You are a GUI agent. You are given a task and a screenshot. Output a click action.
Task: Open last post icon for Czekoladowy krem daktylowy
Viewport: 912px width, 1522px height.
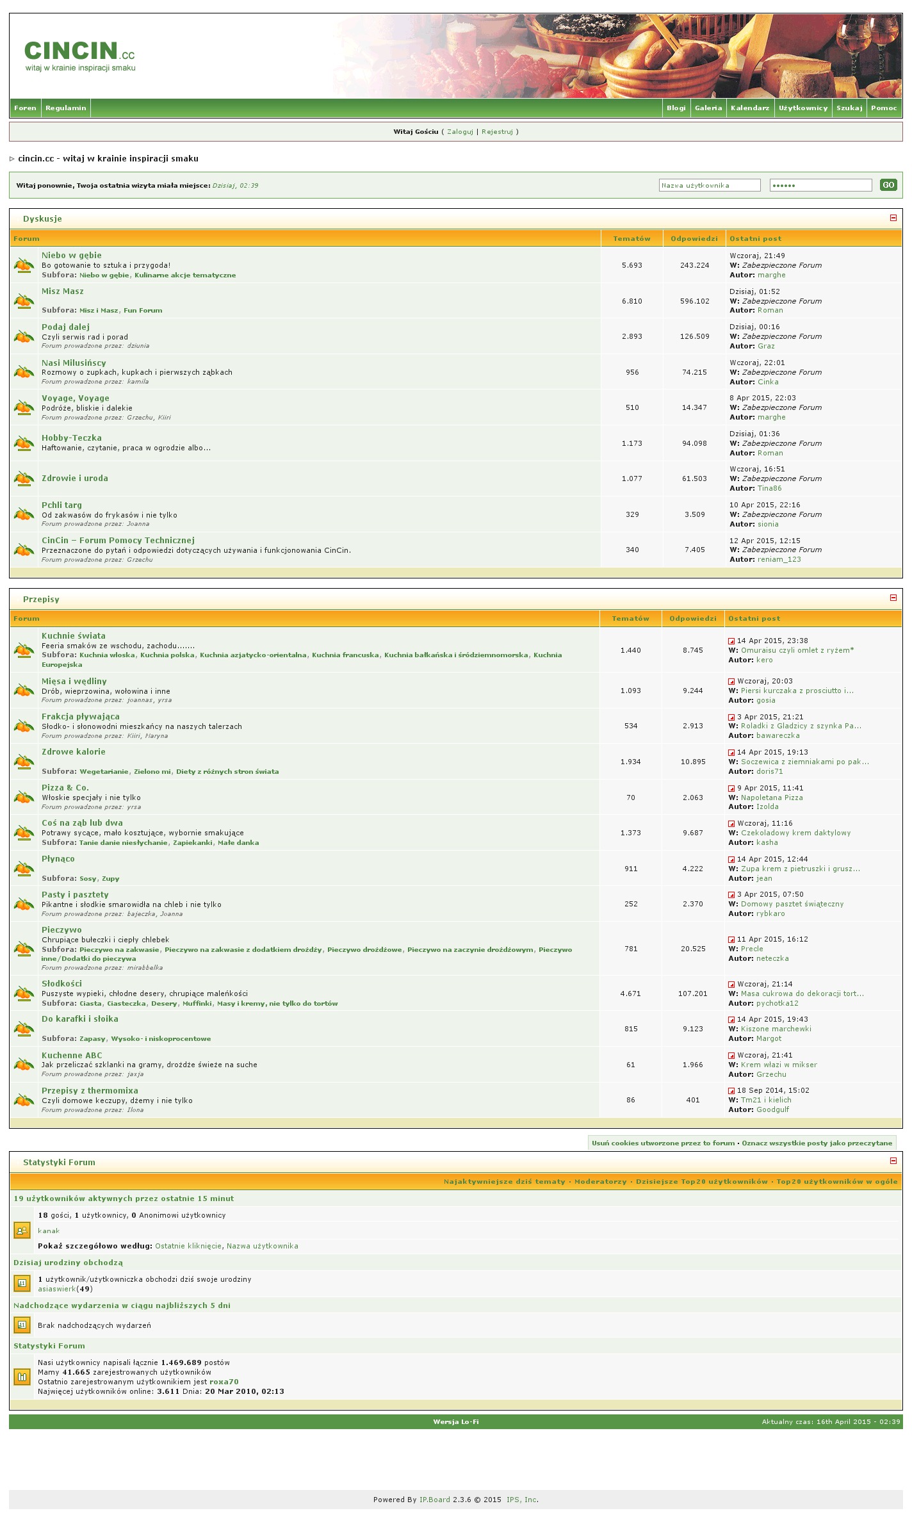(x=731, y=824)
